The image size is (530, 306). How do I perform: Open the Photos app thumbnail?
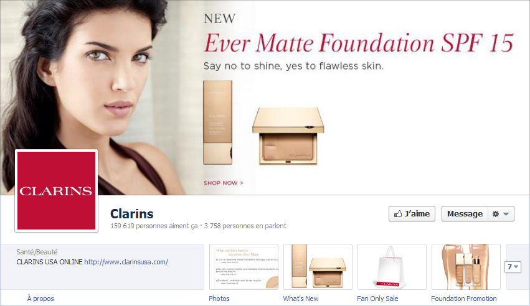pos(244,267)
